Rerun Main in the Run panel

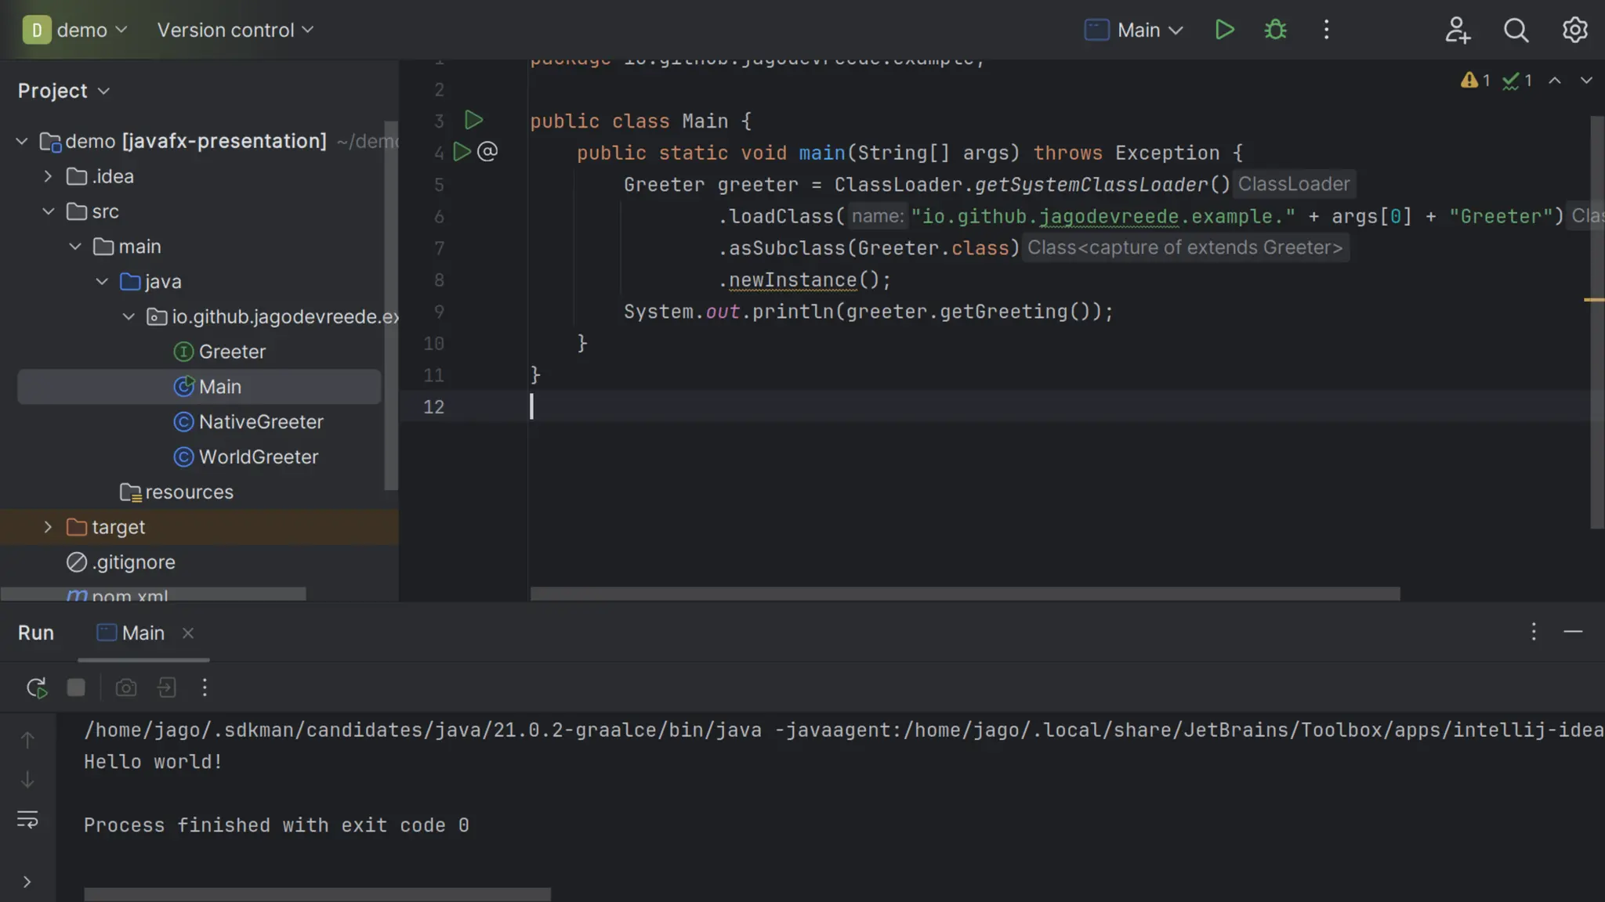pyautogui.click(x=36, y=687)
